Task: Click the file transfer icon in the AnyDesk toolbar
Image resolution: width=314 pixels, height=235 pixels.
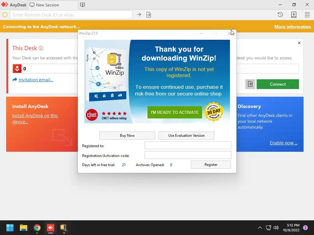Action: 149,15
